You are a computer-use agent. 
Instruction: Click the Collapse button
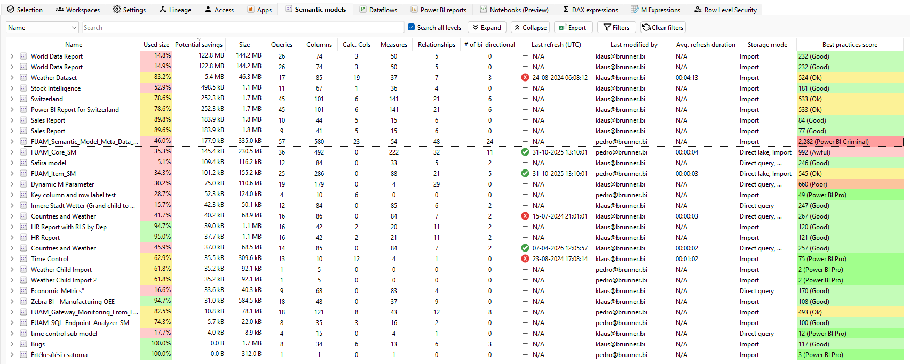[x=531, y=27]
